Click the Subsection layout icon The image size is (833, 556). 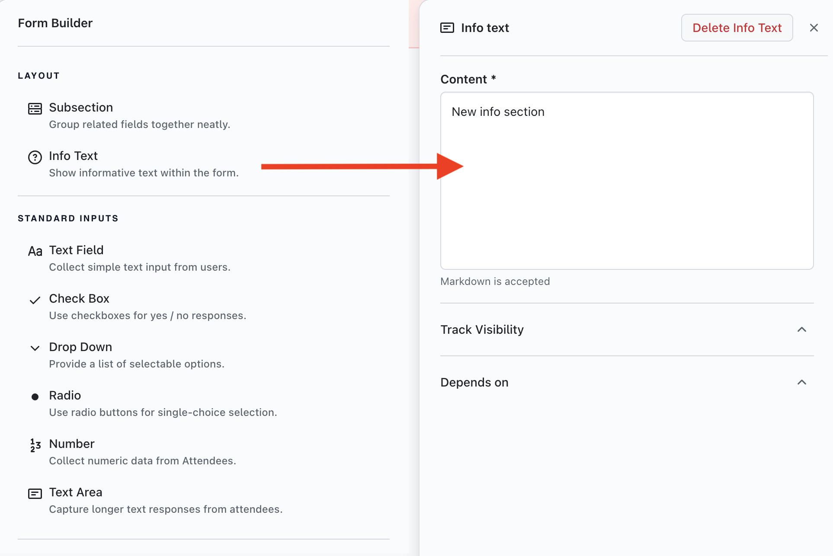pyautogui.click(x=35, y=109)
